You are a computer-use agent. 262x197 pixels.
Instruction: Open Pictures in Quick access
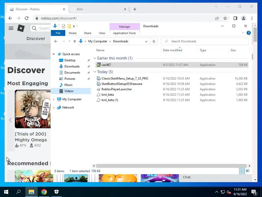[x=70, y=79]
